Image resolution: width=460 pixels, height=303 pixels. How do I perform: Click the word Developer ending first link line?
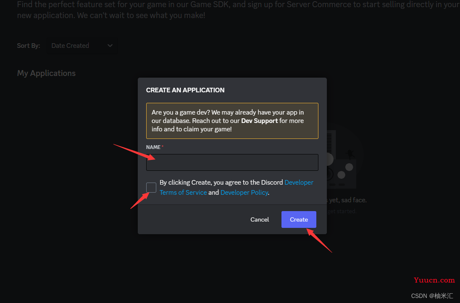pyautogui.click(x=299, y=183)
